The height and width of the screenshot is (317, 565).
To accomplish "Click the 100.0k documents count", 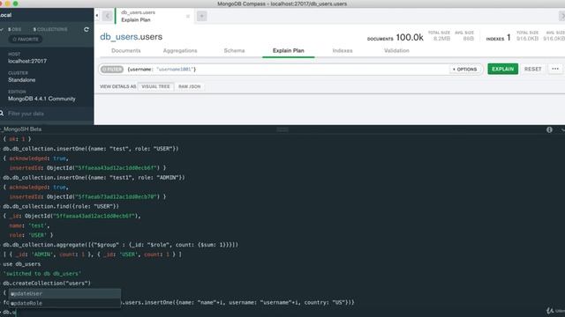I will 410,37.
